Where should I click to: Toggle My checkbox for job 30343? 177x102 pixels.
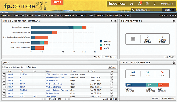point(111,90)
